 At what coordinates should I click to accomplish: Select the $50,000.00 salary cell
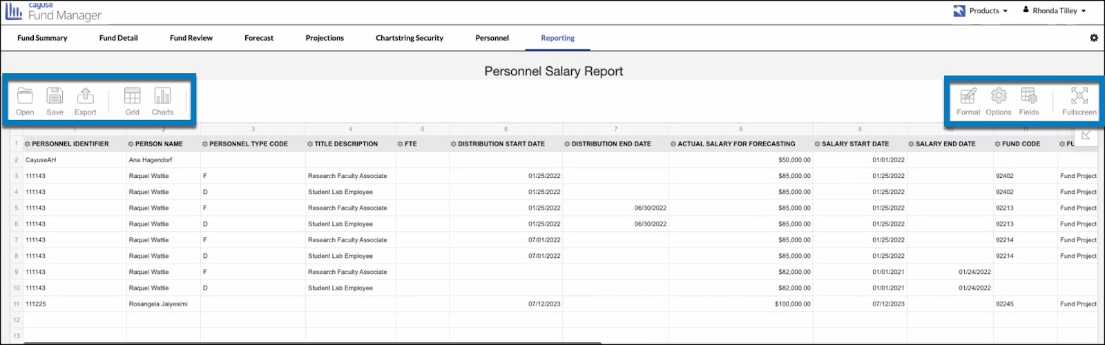point(740,160)
